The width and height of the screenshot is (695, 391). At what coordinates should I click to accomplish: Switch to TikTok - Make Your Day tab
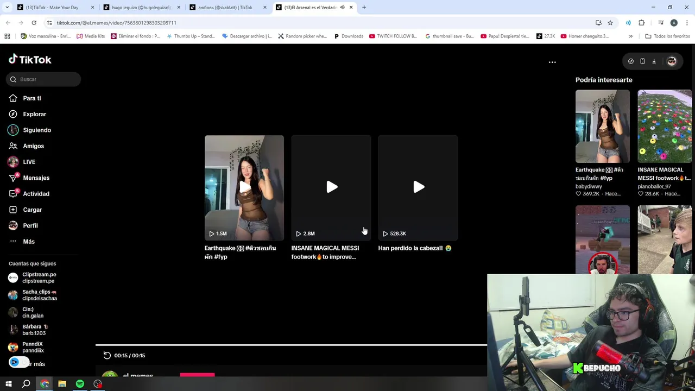(x=53, y=8)
